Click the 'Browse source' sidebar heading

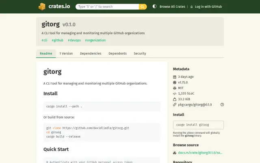point(186,145)
